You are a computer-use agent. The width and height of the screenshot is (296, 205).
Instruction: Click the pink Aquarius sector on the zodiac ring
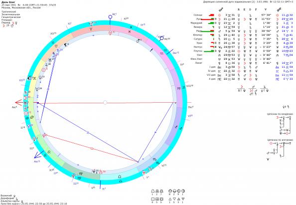coord(162,54)
